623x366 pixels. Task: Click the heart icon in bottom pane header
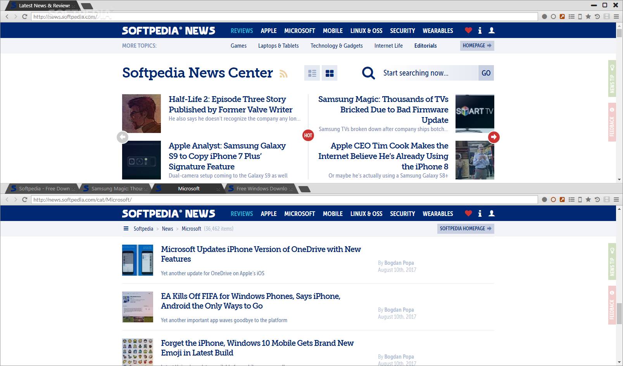click(468, 213)
